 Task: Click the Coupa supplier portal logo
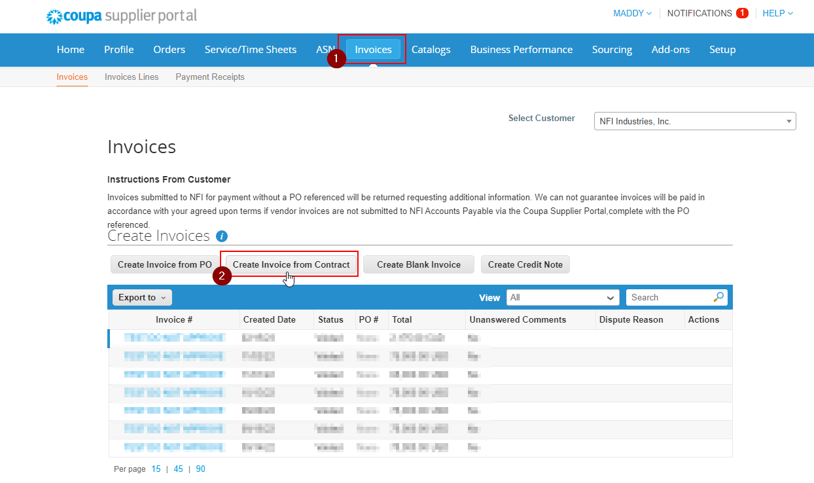[x=122, y=16]
